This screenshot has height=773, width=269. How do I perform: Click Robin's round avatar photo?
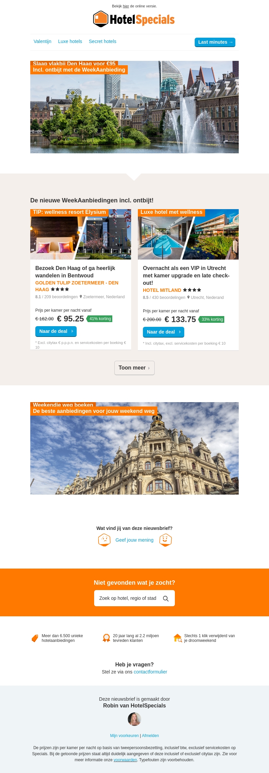(134, 719)
